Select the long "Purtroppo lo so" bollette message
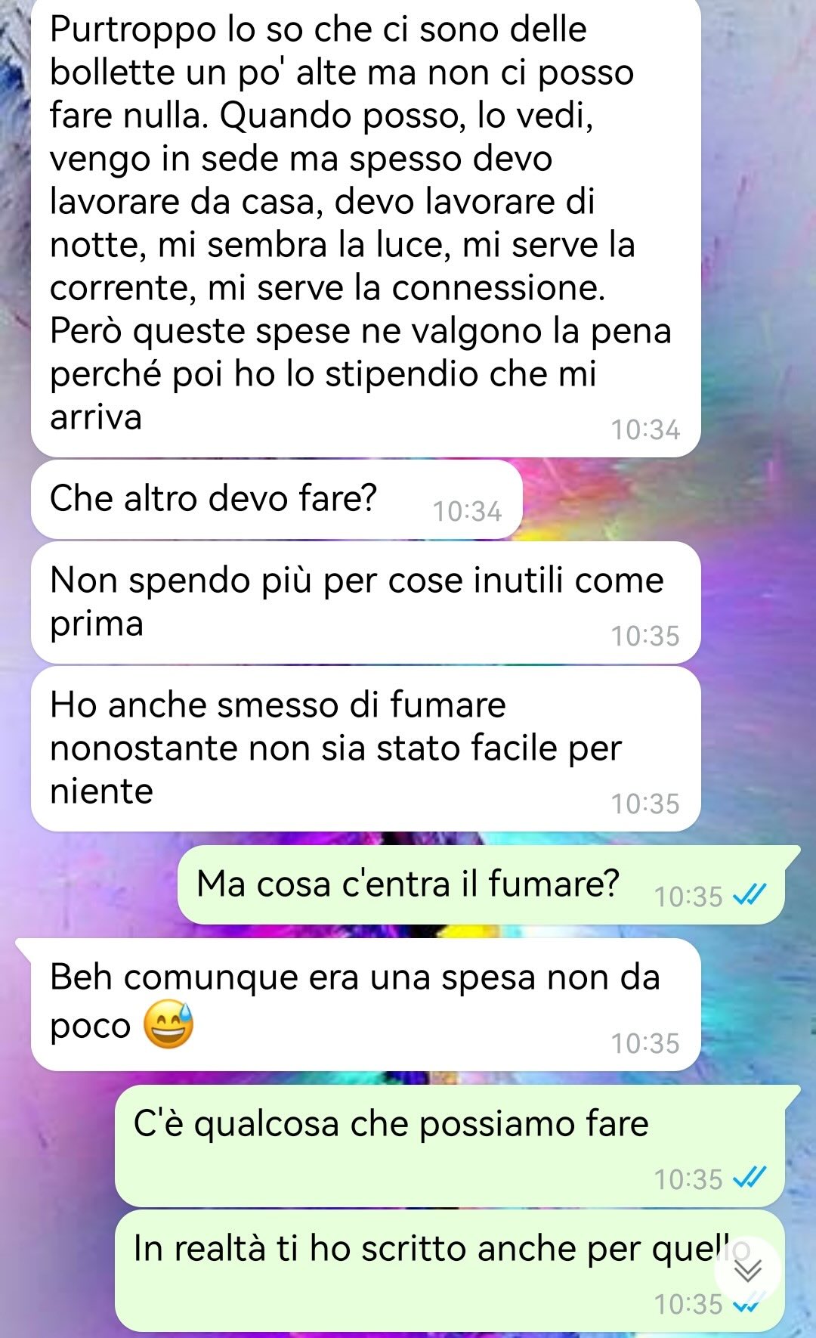This screenshot has width=816, height=1338. pos(366,227)
